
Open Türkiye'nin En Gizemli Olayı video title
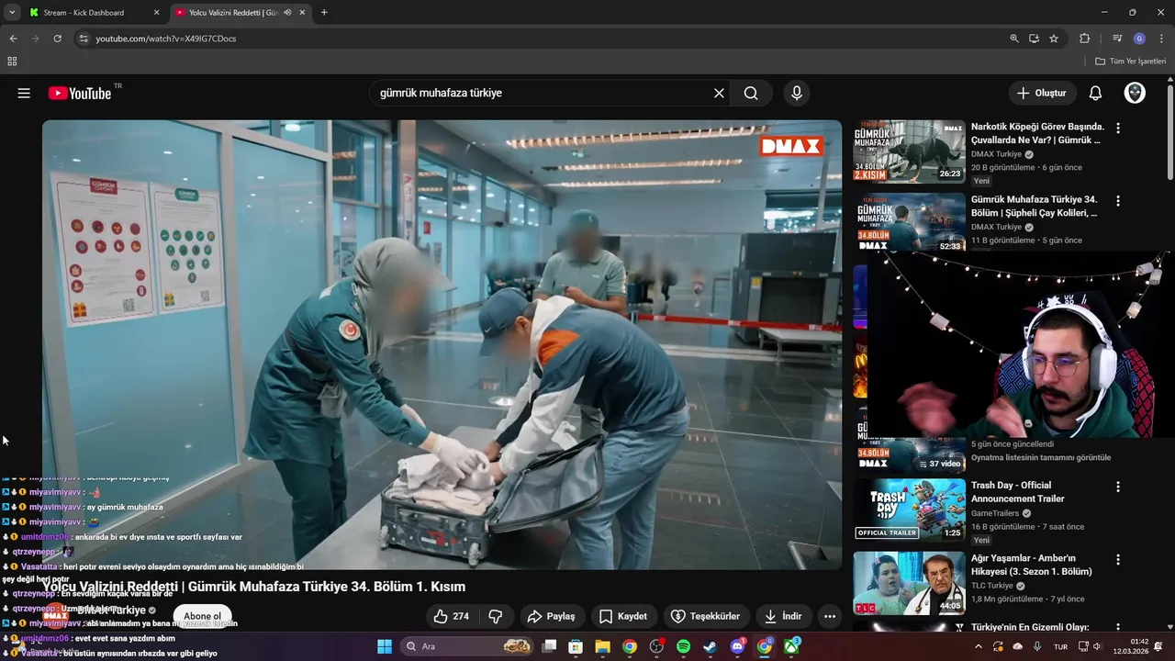tap(1030, 627)
